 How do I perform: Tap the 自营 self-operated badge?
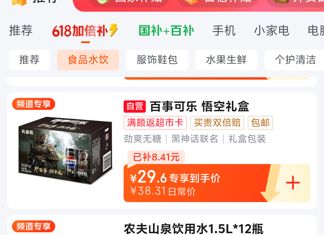click(135, 107)
